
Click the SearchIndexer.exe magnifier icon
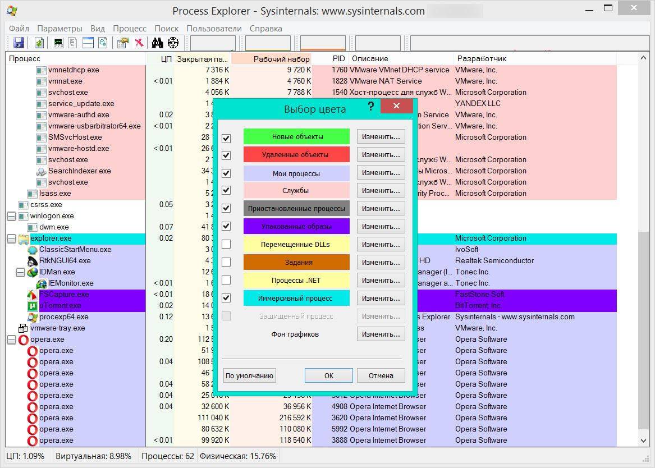(x=42, y=171)
